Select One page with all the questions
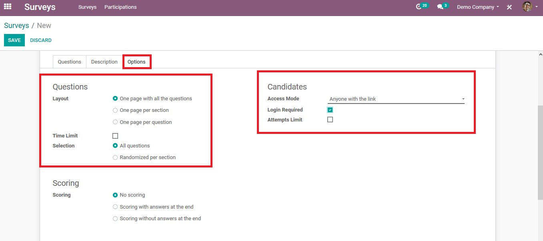This screenshot has height=241, width=543. click(x=115, y=98)
